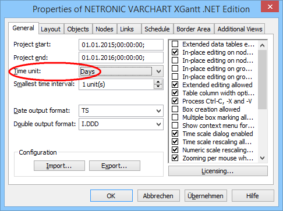Viewport: 283px width, 211px height.
Task: Decrease smallest time interval with down arrow
Action: click(x=158, y=87)
